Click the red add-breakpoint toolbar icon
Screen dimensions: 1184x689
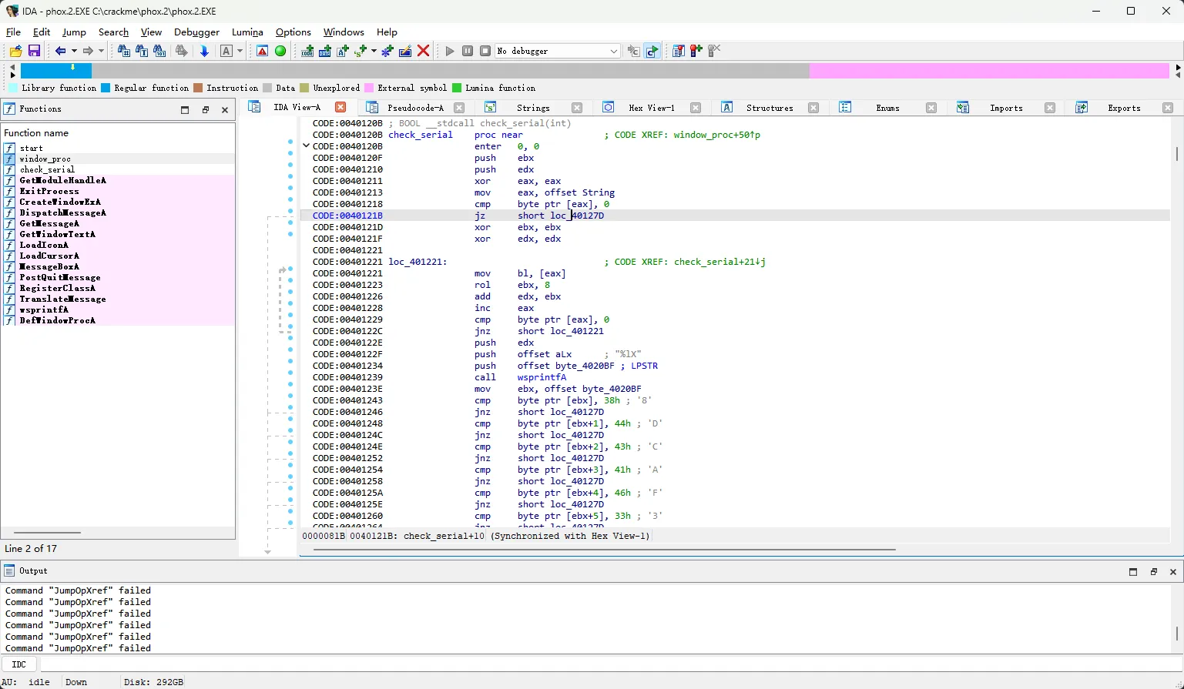tap(696, 51)
